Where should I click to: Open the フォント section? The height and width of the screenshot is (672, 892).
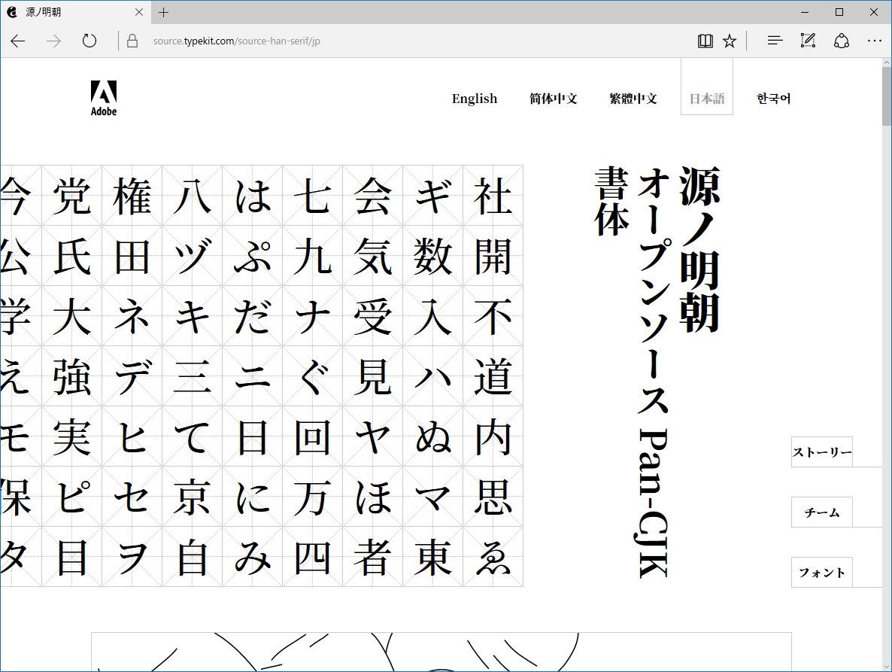coord(822,573)
